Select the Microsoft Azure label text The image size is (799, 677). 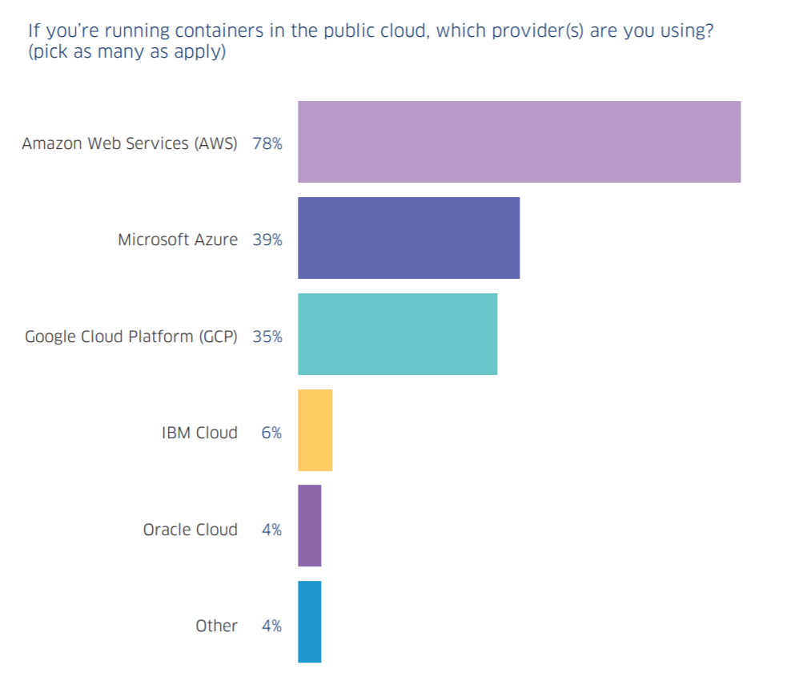click(177, 240)
